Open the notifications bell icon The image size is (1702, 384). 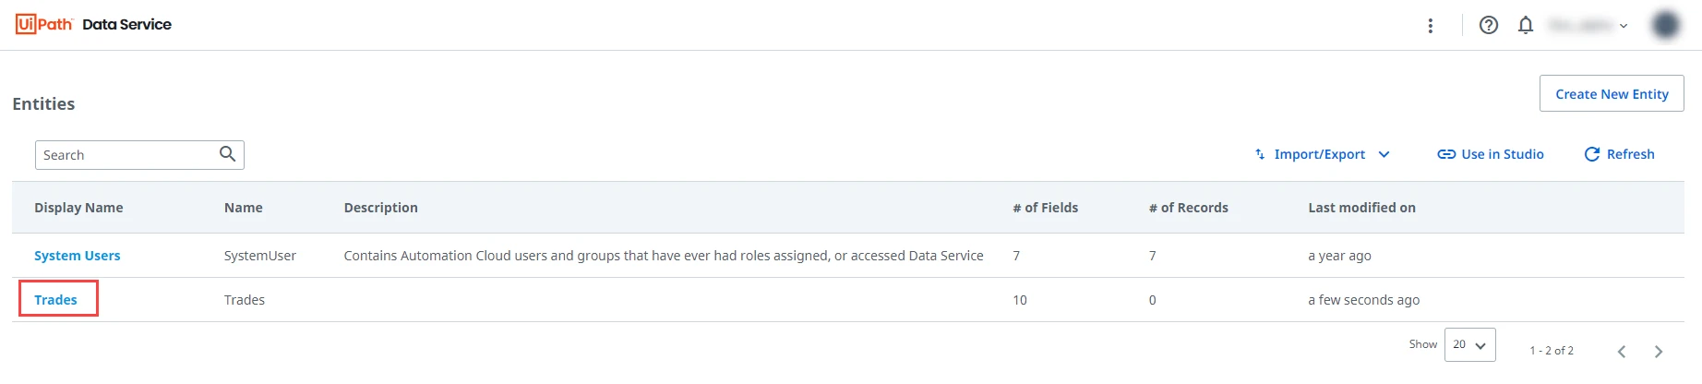(x=1526, y=25)
